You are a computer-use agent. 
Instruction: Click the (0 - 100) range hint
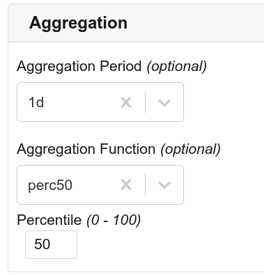click(114, 220)
